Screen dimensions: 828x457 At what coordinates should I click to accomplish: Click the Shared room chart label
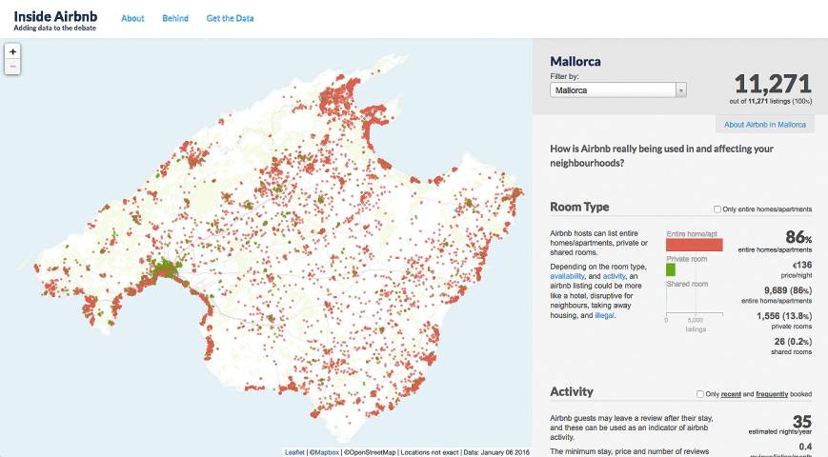point(687,284)
